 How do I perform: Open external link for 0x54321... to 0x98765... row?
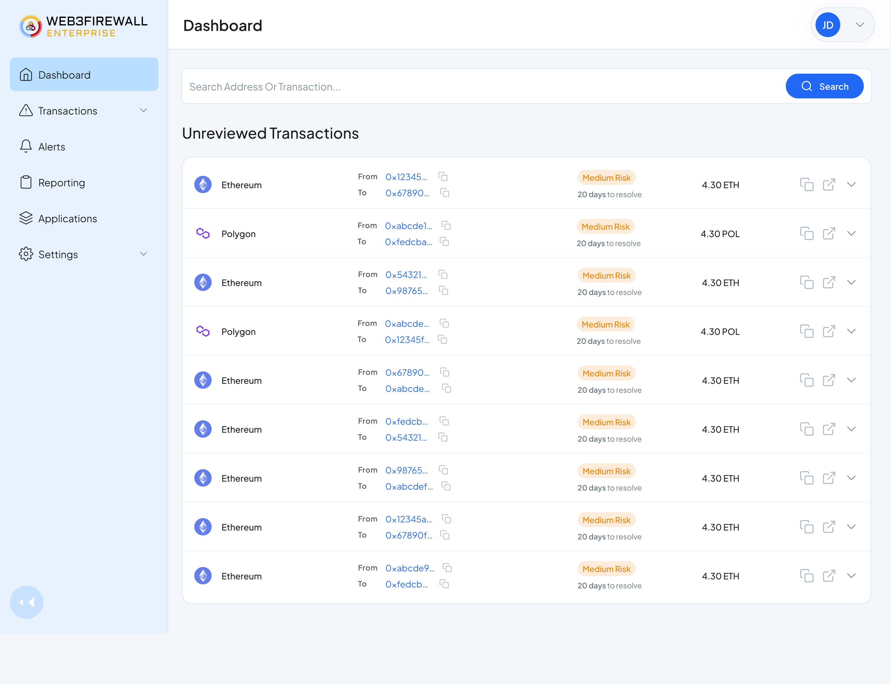pyautogui.click(x=829, y=282)
